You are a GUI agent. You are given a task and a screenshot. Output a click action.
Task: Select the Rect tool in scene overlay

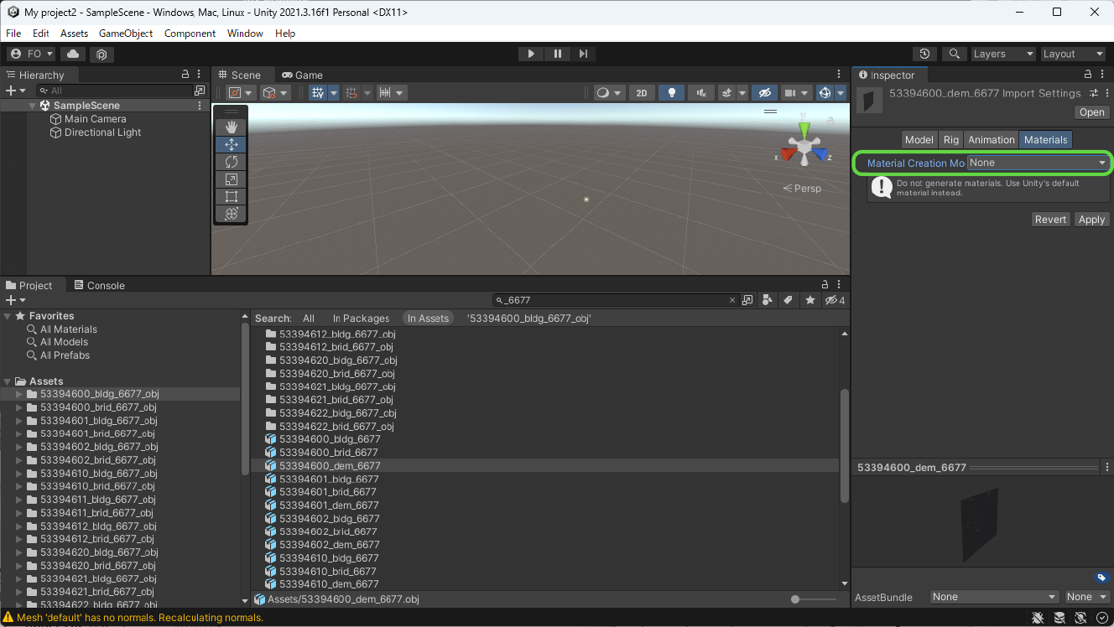[232, 197]
